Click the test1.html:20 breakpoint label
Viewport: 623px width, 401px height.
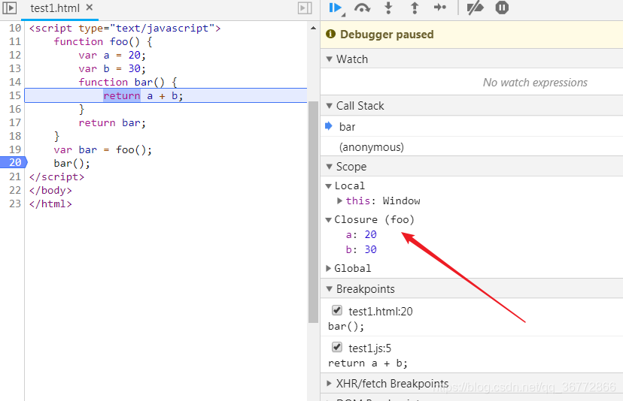pos(381,312)
